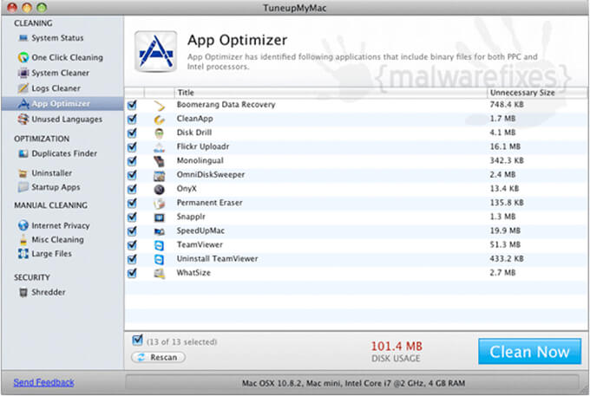Open Unused Languages icon
Viewport: 590px width, 396px height.
tap(23, 119)
